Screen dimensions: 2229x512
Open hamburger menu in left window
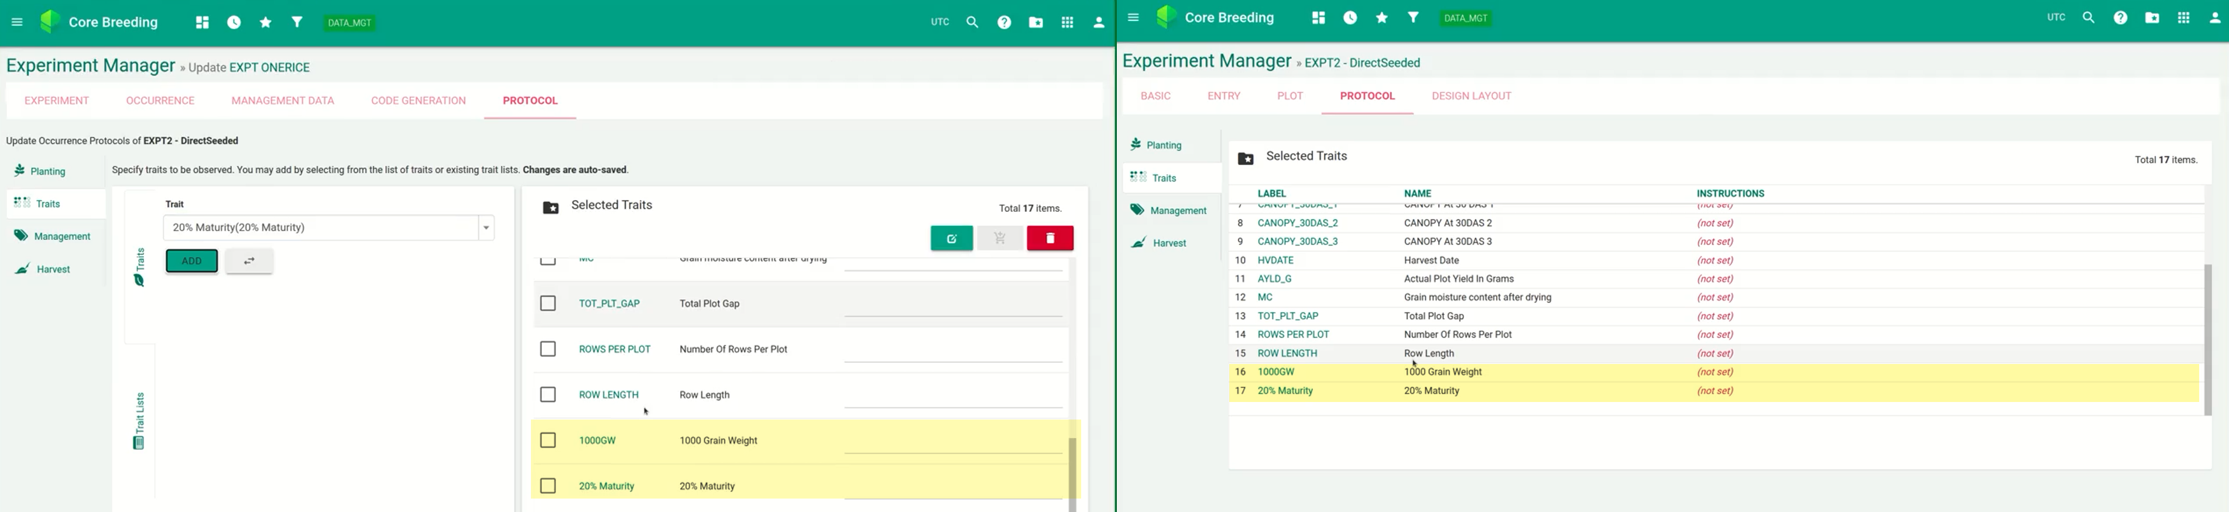point(18,22)
